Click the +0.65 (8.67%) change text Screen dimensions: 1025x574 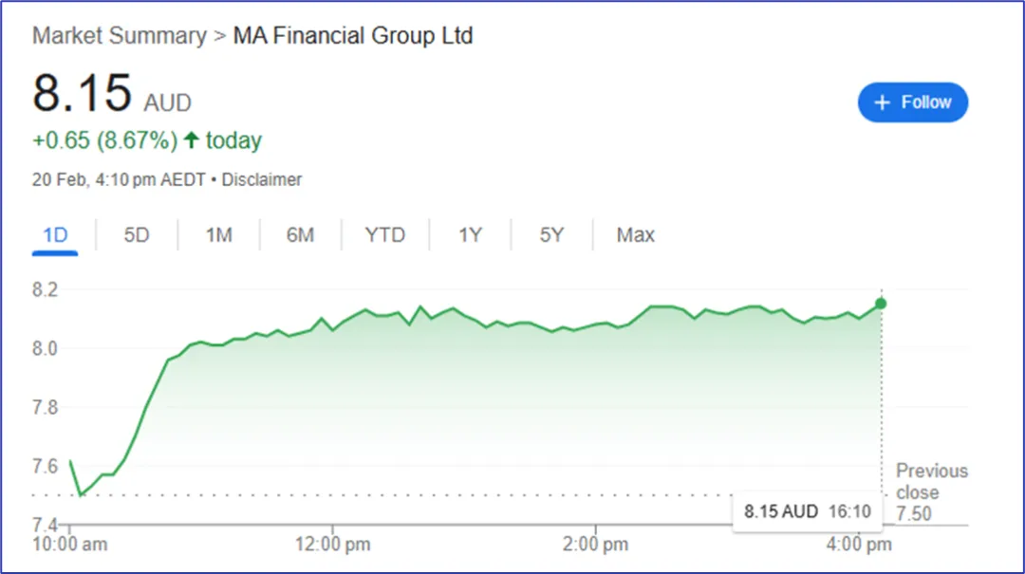pyautogui.click(x=104, y=141)
